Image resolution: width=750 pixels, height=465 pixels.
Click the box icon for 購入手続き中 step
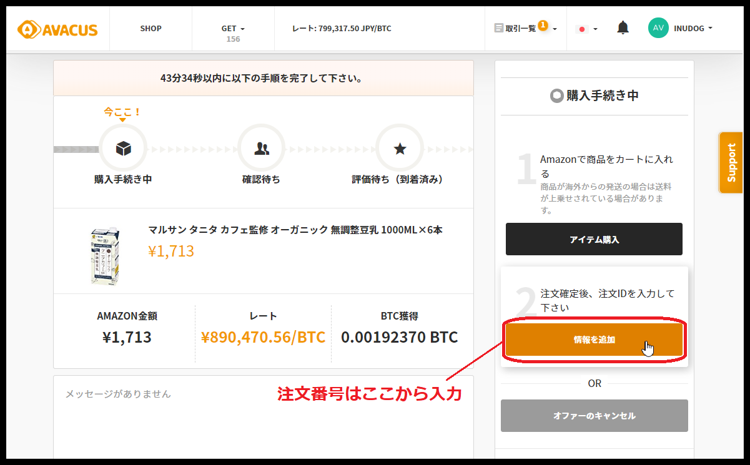124,149
